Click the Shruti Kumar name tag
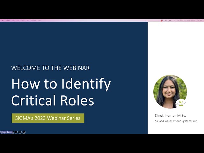 coord(6,132)
